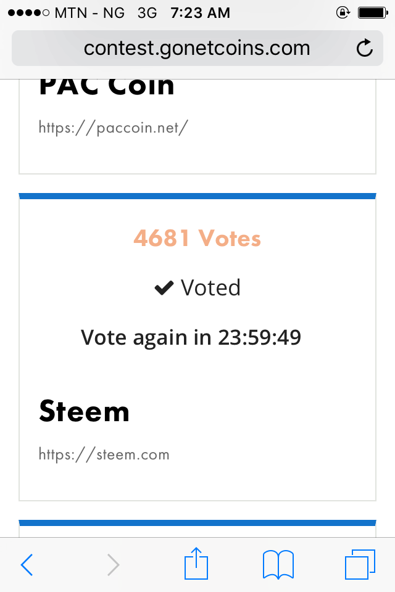Tap the reload page icon
This screenshot has width=395, height=592.
365,48
